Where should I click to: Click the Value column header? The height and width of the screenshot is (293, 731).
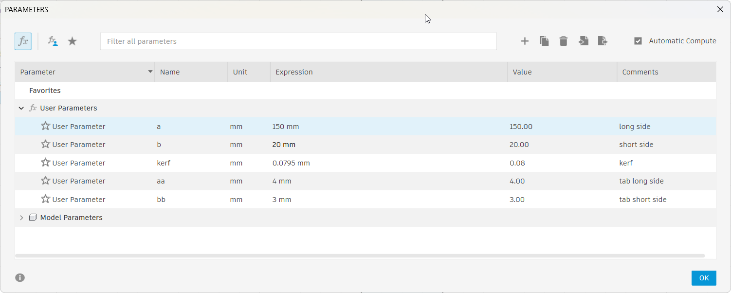click(522, 72)
